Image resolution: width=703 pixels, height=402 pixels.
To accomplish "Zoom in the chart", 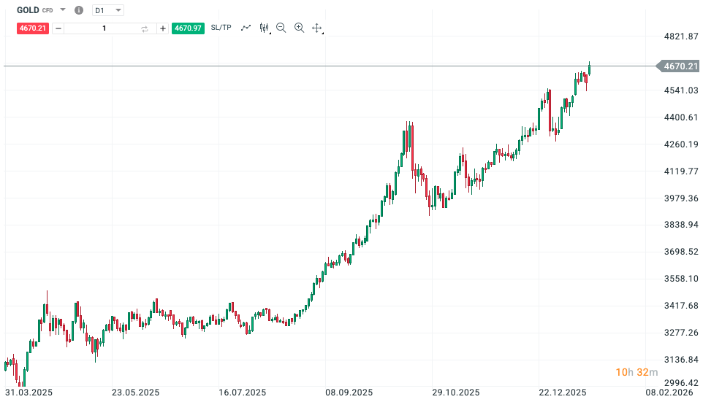I will coord(299,28).
